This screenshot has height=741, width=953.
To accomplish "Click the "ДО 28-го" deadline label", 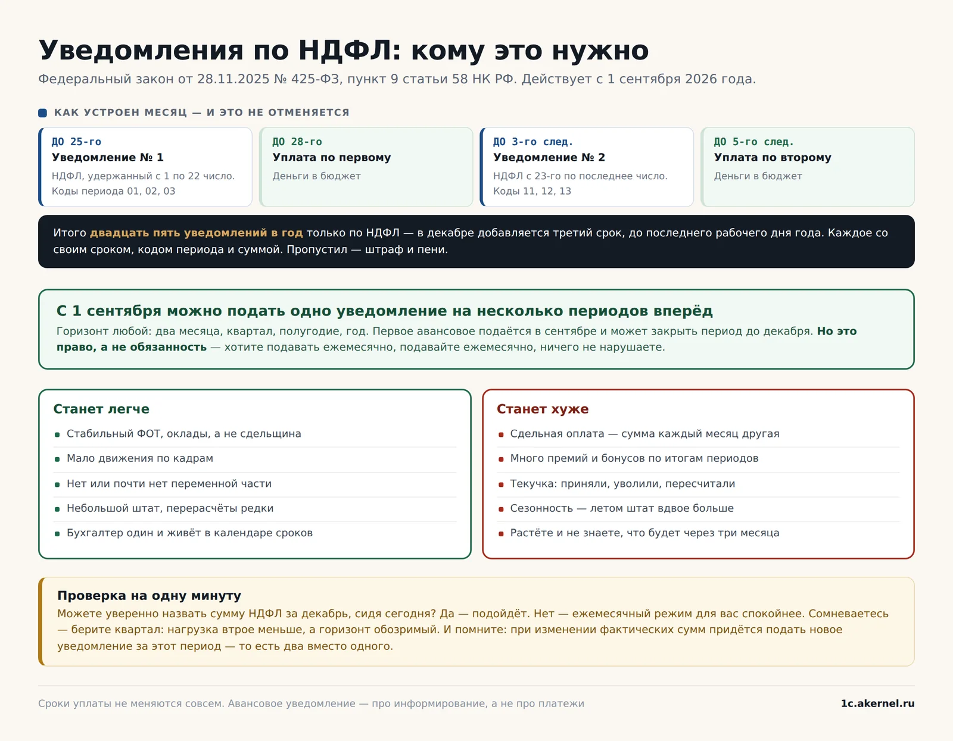I will 297,142.
